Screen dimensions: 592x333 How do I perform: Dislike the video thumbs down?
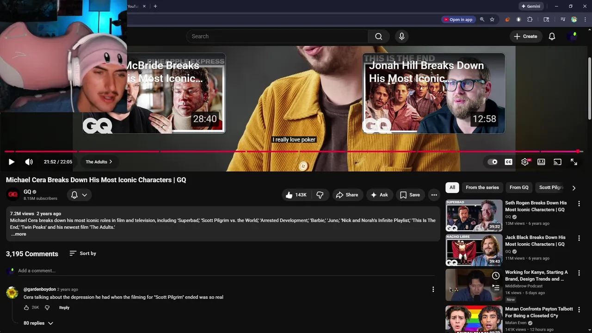coord(320,195)
